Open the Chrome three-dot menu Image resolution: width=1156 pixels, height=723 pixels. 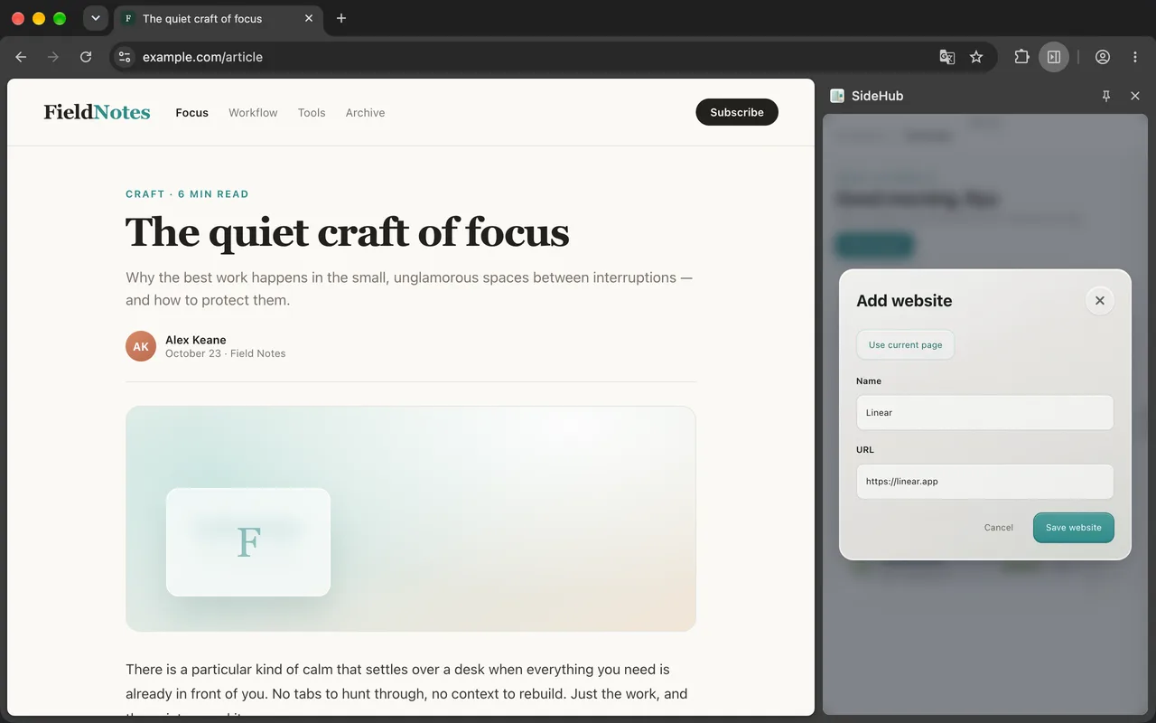tap(1135, 57)
